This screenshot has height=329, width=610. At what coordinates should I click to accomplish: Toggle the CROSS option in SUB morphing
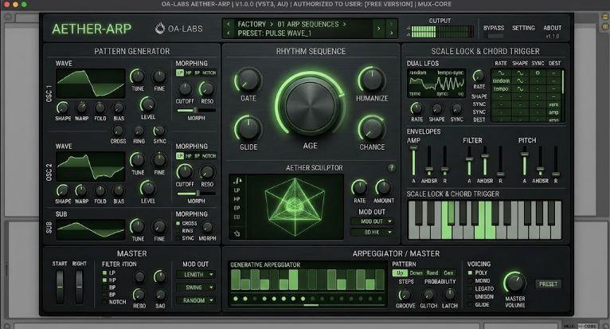coord(178,224)
